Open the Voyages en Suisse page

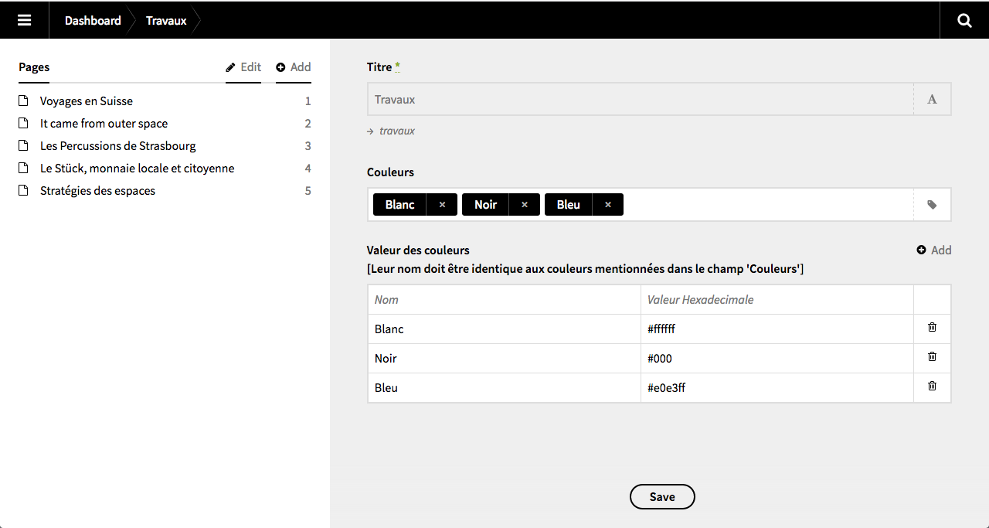[x=87, y=101]
